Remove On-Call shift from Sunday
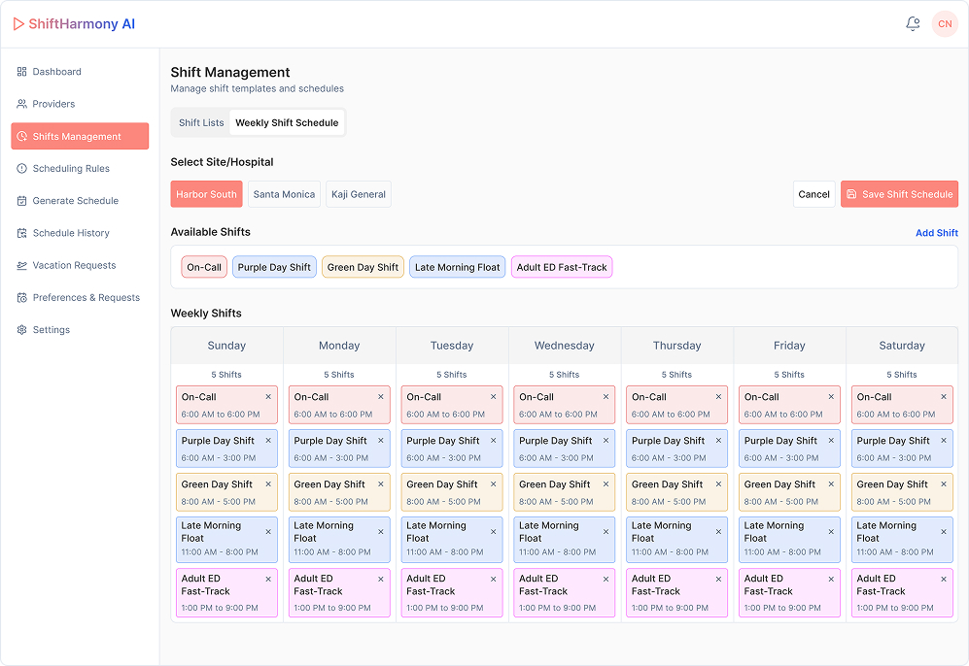969x666 pixels. [268, 397]
